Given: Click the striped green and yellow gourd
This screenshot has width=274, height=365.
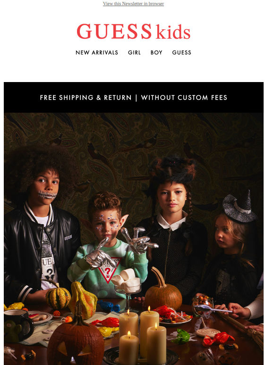Looking at the screenshot, I should point(58,298).
